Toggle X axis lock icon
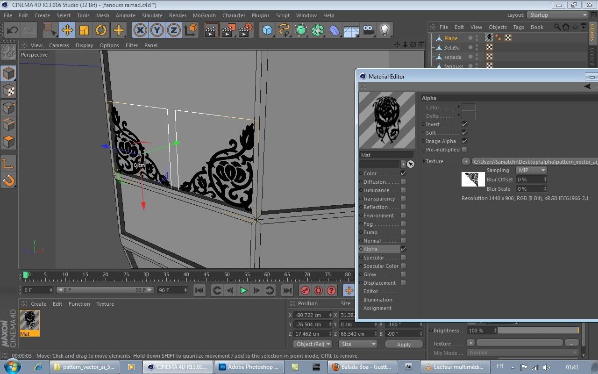Screen dimensions: 598x374 (140, 30)
